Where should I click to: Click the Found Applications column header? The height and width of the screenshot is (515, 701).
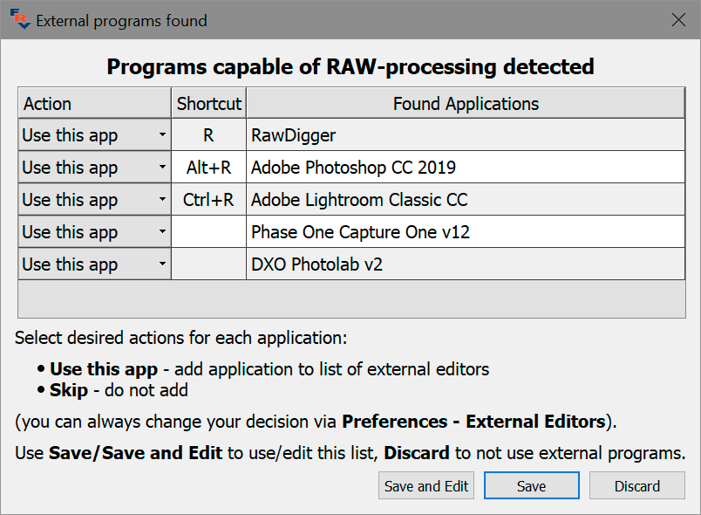[x=466, y=103]
